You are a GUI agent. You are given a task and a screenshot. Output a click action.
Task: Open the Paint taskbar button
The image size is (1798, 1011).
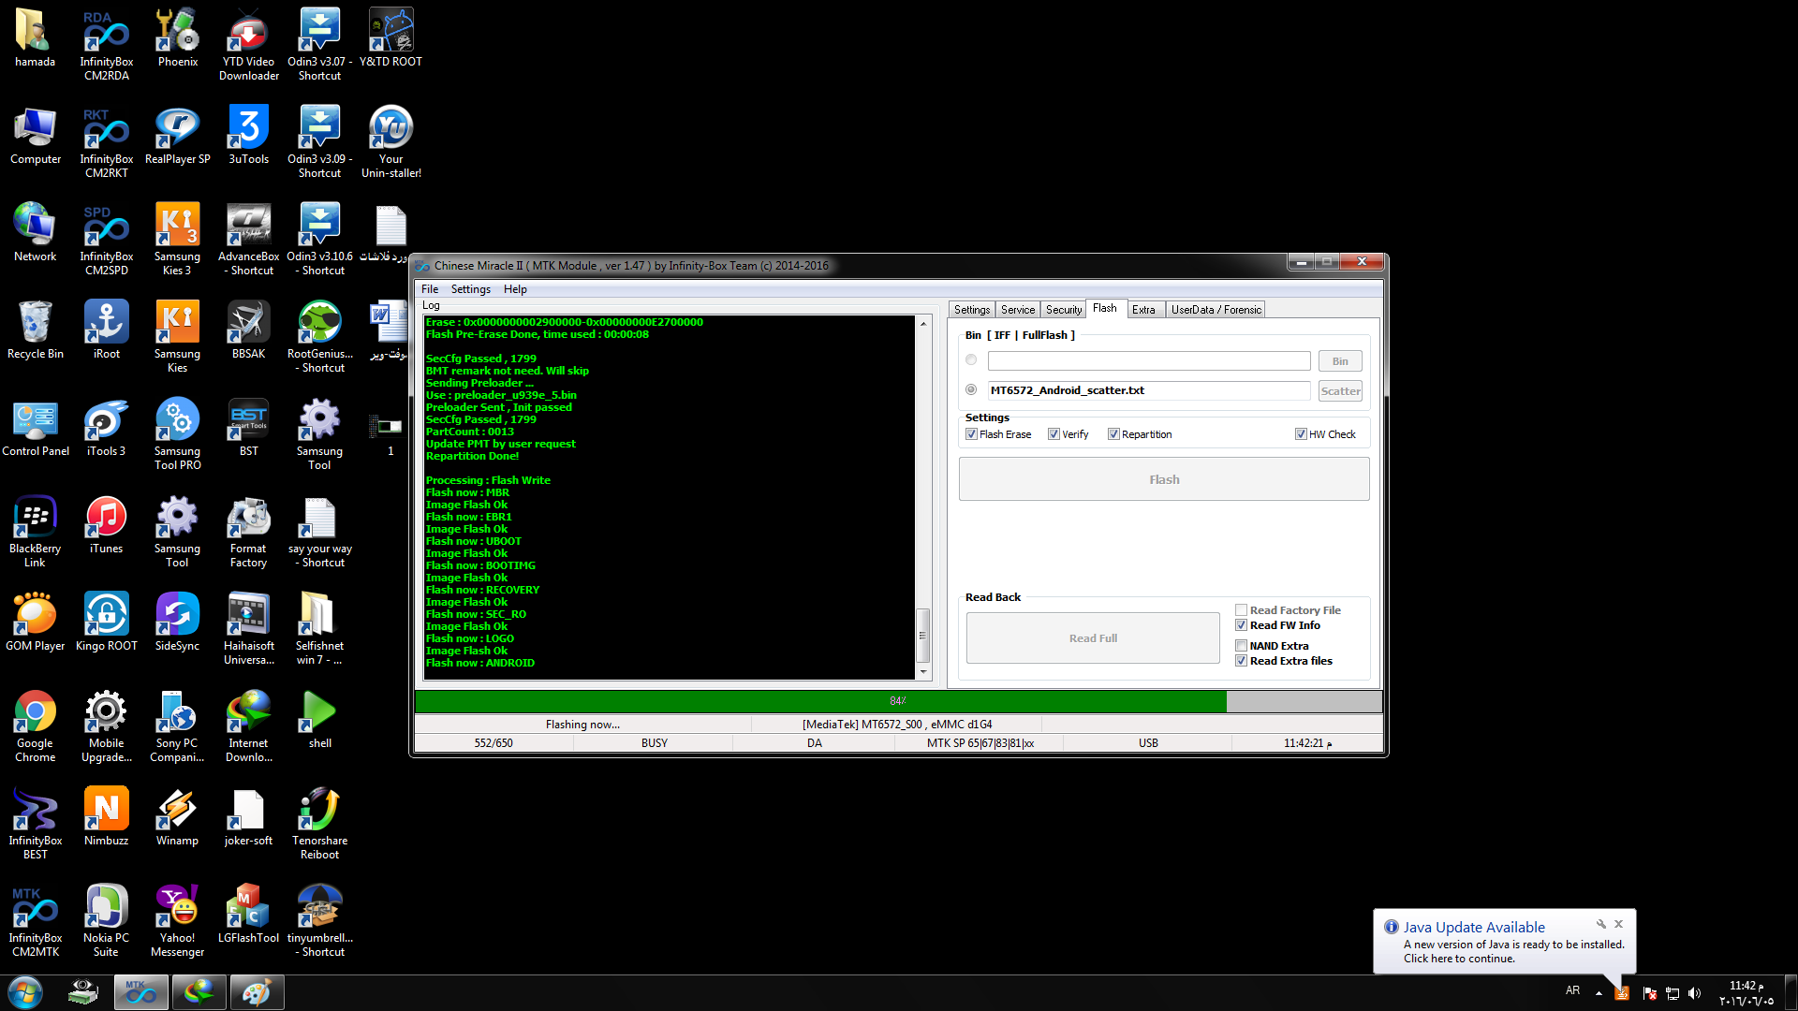(257, 992)
